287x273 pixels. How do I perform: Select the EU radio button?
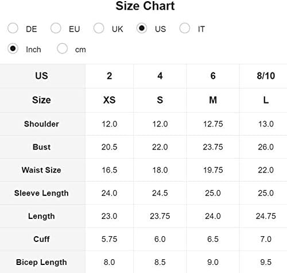click(56, 28)
